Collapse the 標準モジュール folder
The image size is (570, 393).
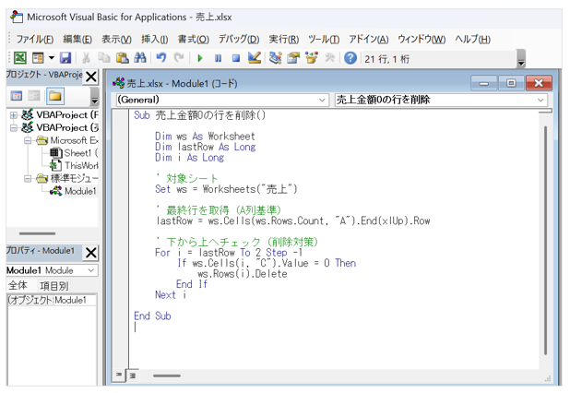[x=28, y=178]
